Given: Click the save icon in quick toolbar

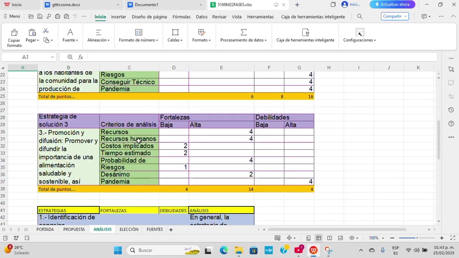Looking at the screenshot, I should click(x=40, y=16).
